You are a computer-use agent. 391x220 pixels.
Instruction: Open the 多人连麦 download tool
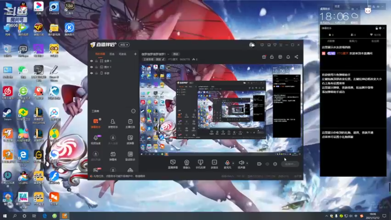[x=113, y=140]
